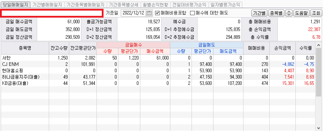This screenshot has width=323, height=131.
Task: Open 도움말 help button
Action: coord(301,13)
